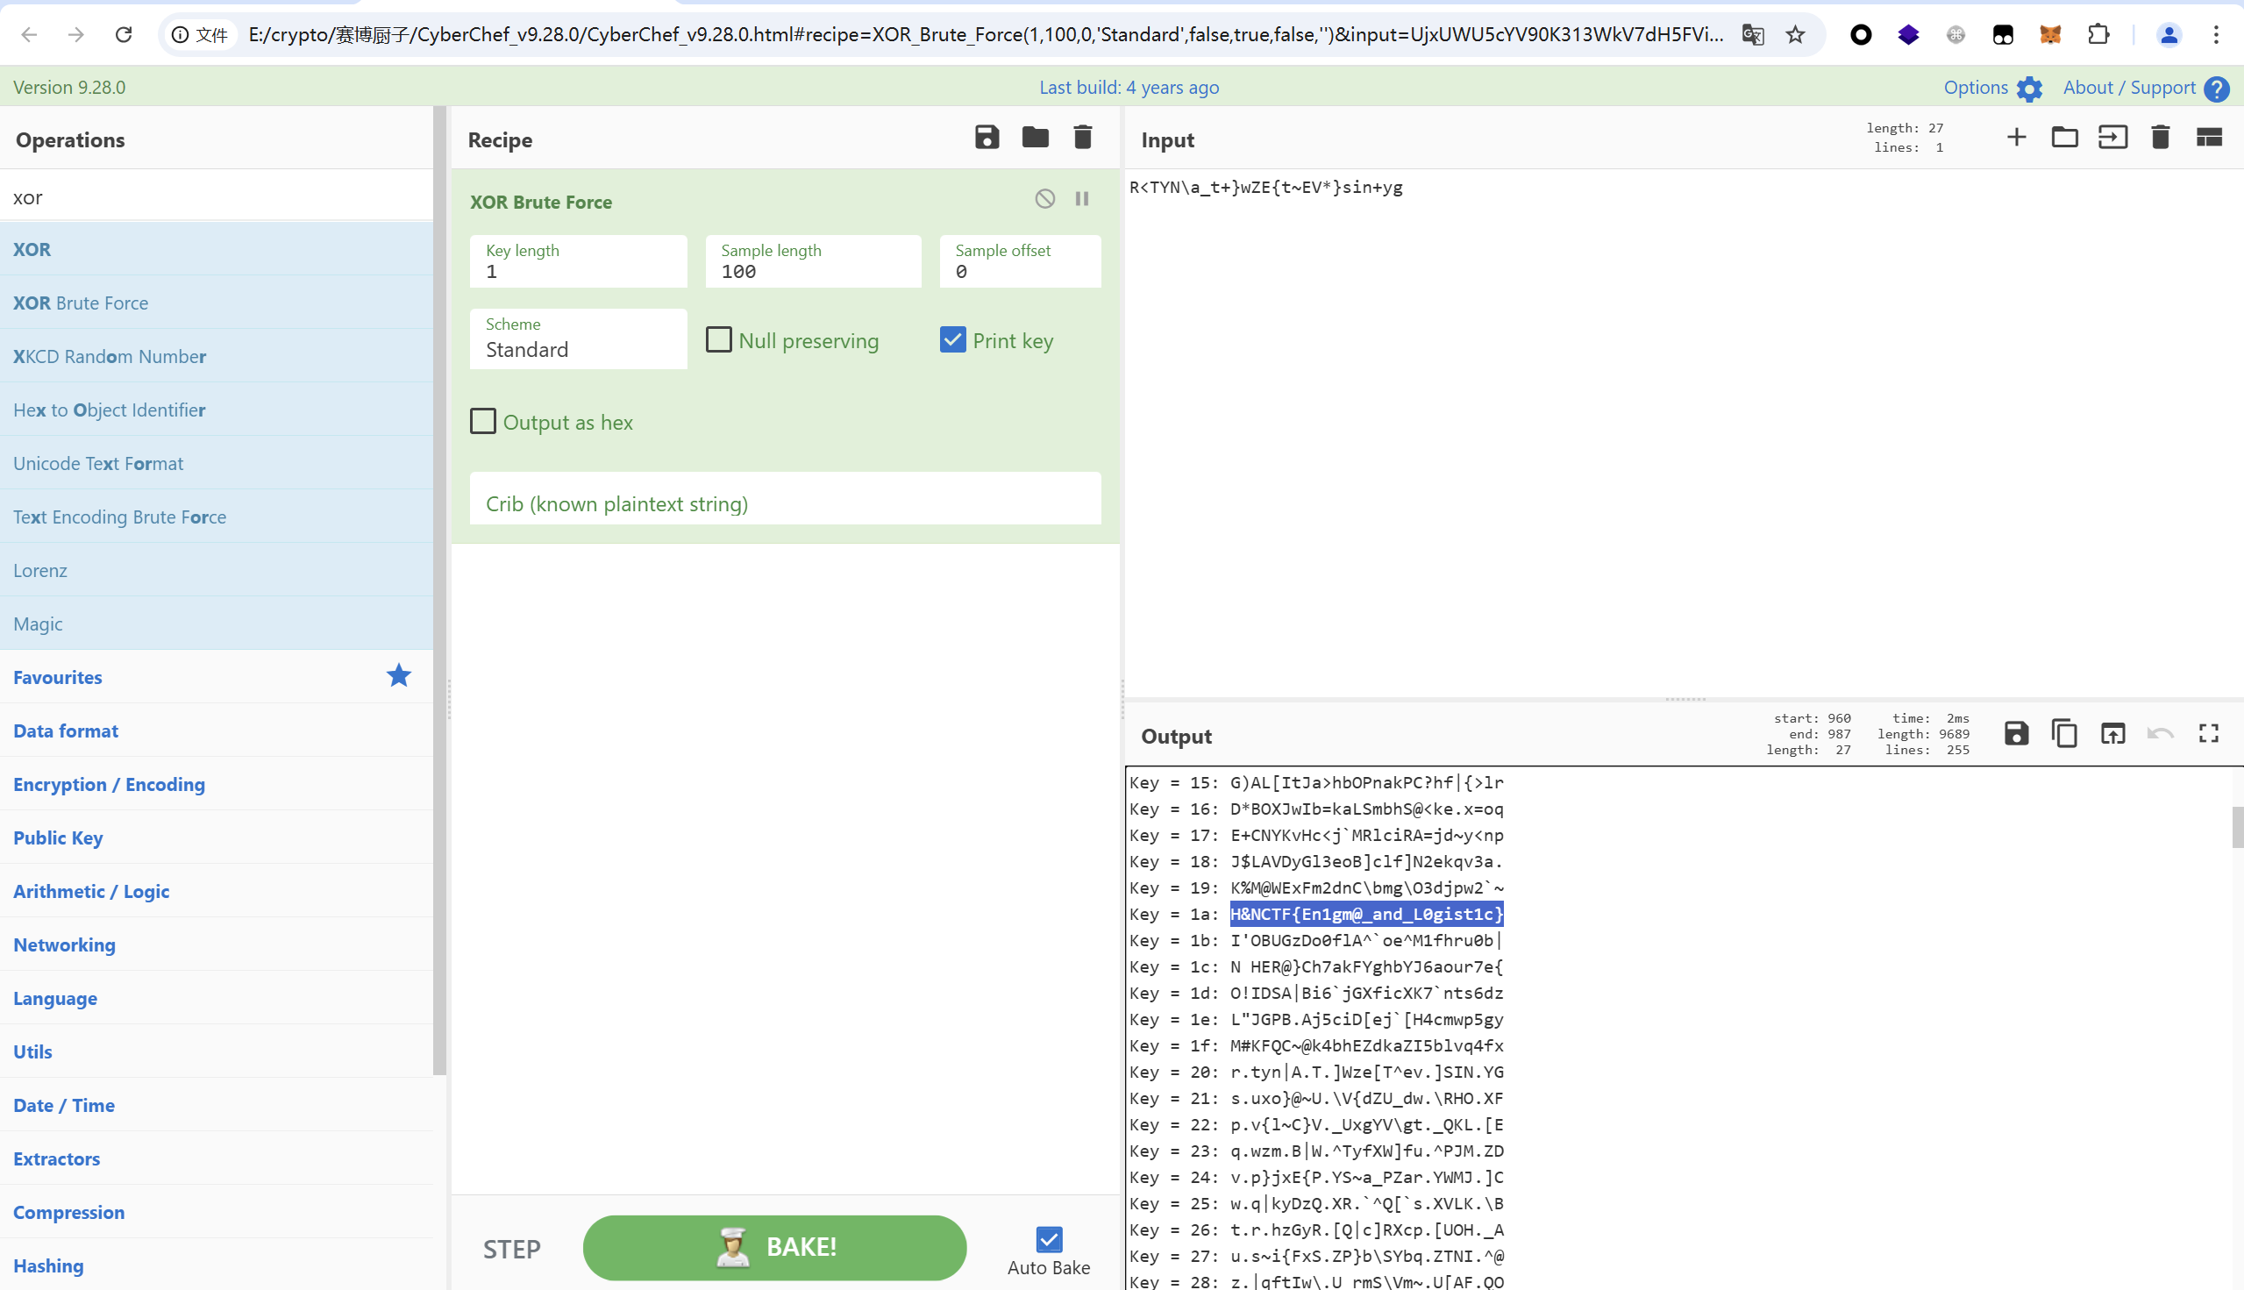Undo switch of output and input
The height and width of the screenshot is (1290, 2244).
2160,734
